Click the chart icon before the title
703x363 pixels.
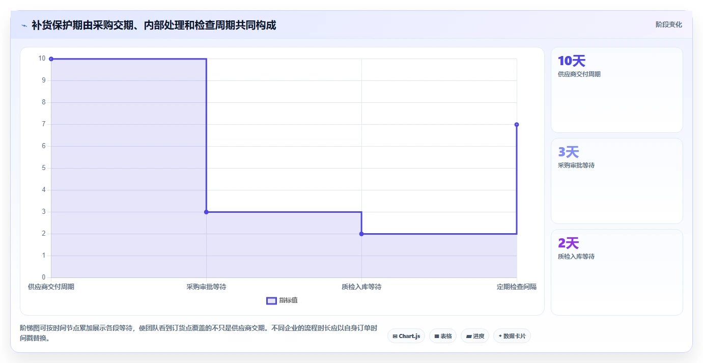pos(24,25)
